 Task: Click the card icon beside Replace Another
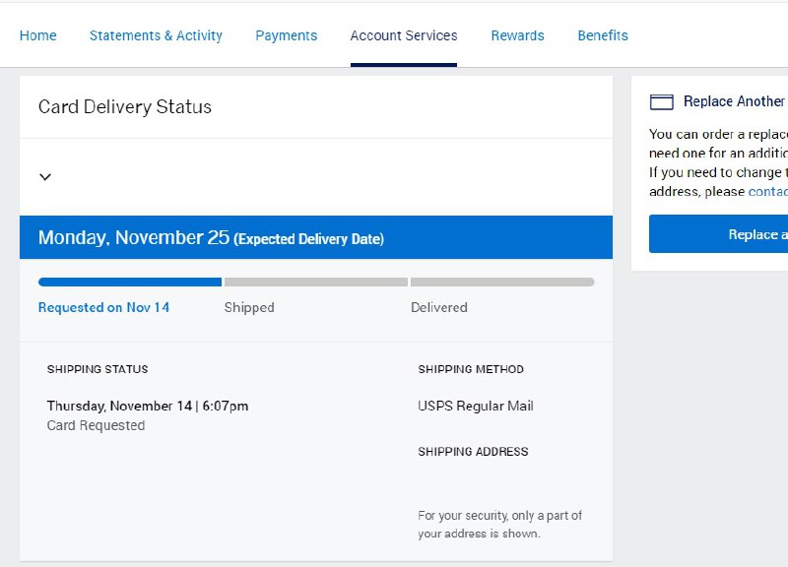click(x=662, y=102)
